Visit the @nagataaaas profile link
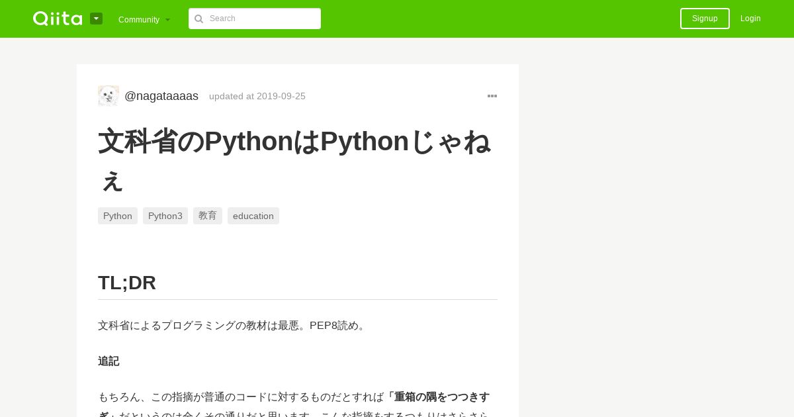This screenshot has height=417, width=794. click(161, 96)
